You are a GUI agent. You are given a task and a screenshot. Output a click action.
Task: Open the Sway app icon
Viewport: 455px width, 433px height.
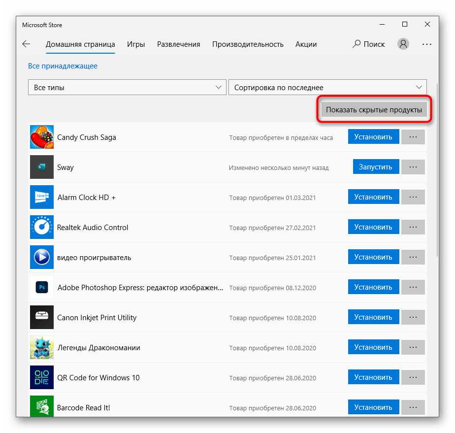pyautogui.click(x=42, y=167)
